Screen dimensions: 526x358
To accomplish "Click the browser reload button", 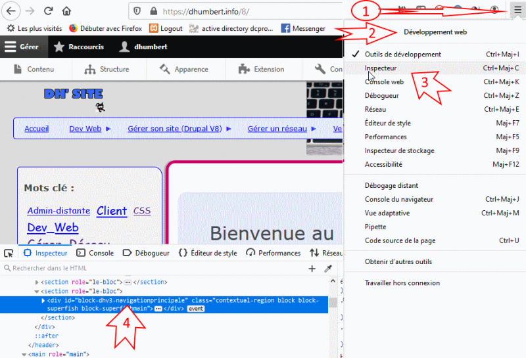I will tap(48, 11).
